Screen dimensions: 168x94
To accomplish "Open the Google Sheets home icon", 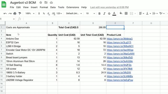I will tap(4, 4).
